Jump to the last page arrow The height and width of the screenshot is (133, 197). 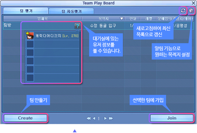pos(111,118)
